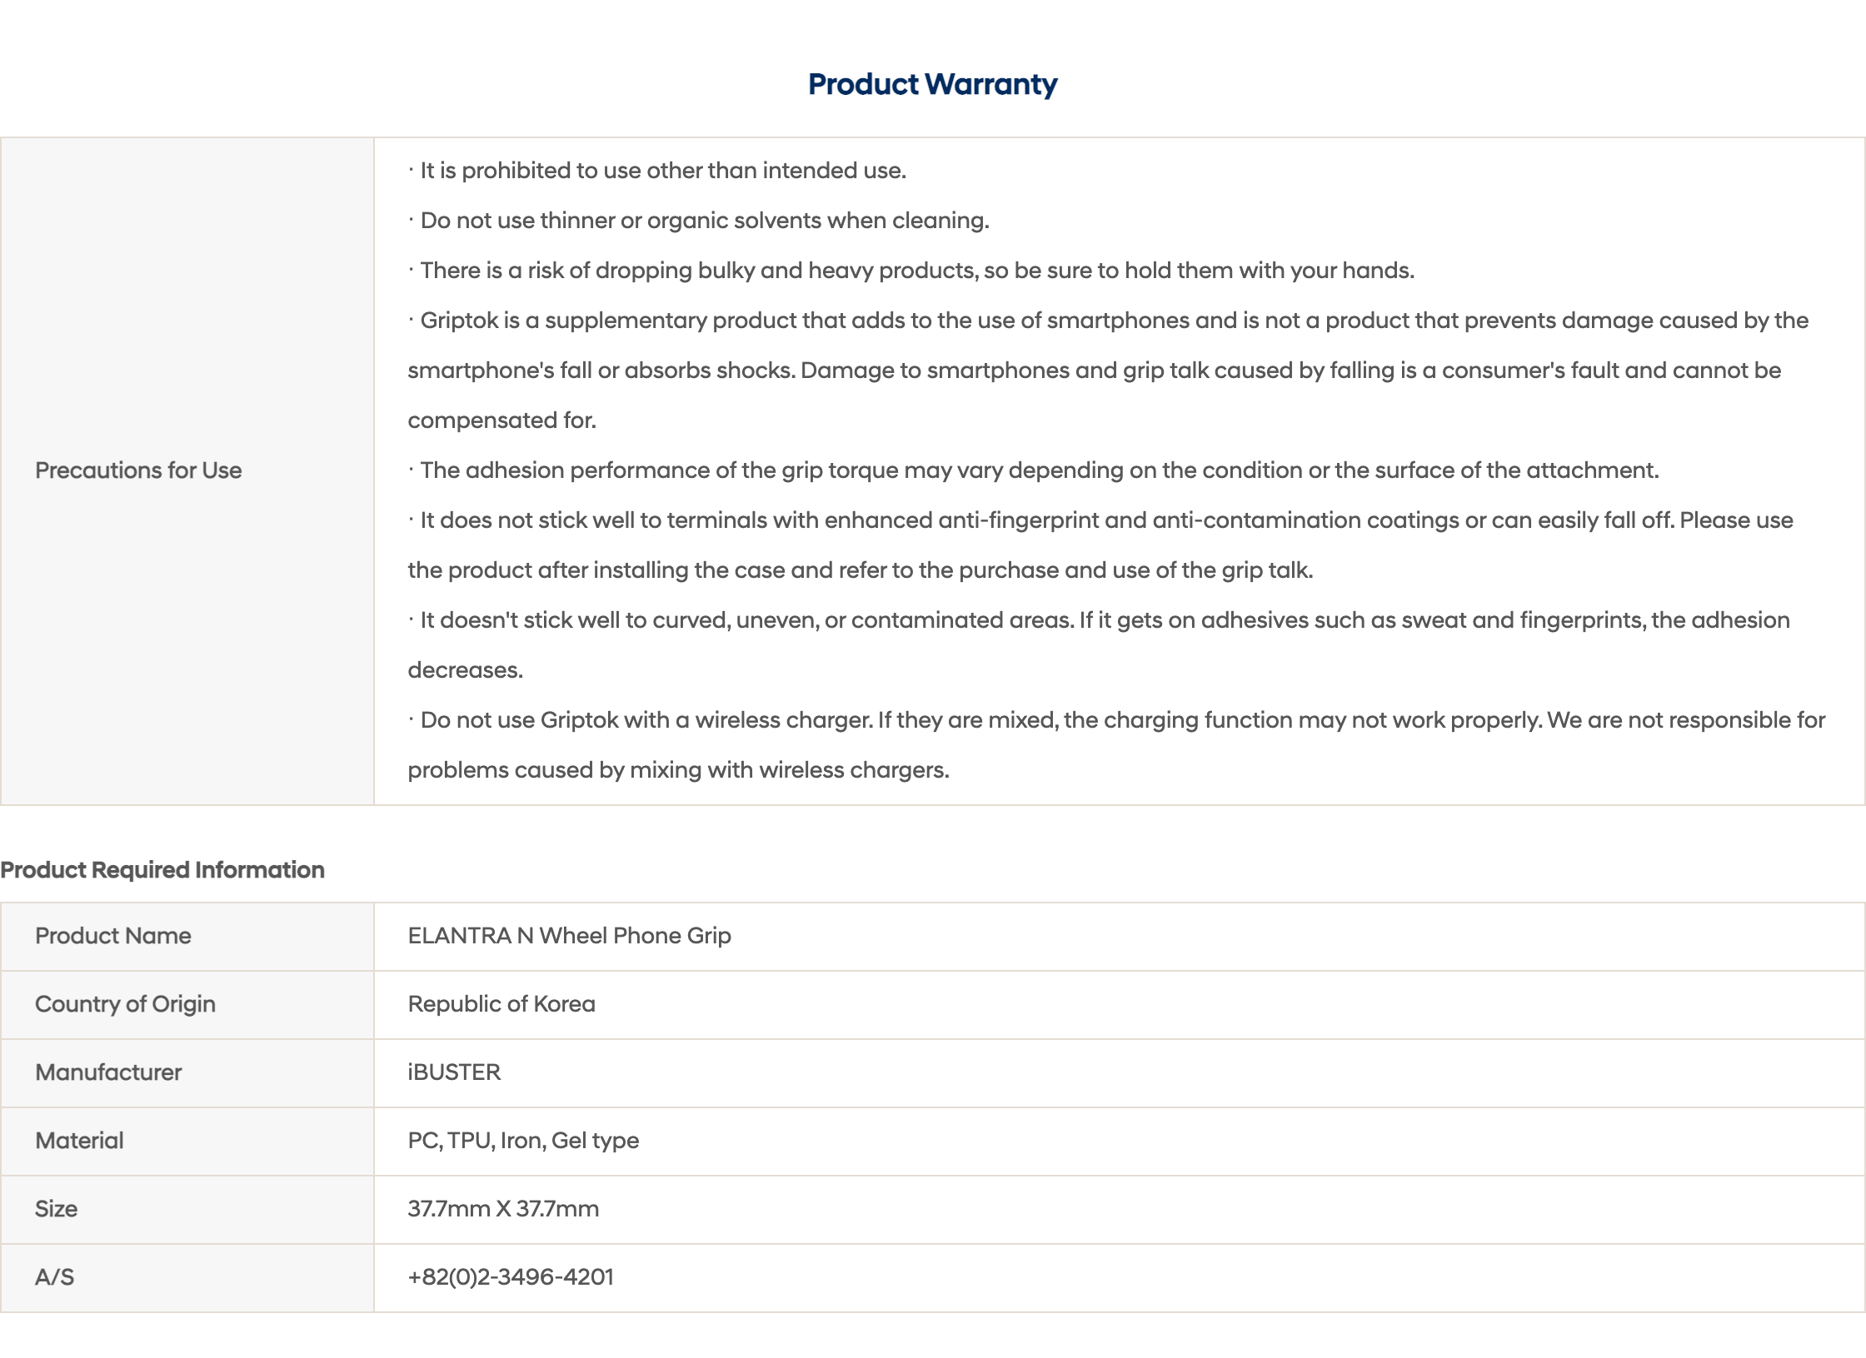1866x1358 pixels.
Task: Click the Size row label
Action: tap(56, 1209)
